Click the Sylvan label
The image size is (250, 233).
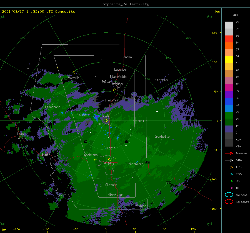[x=106, y=82]
